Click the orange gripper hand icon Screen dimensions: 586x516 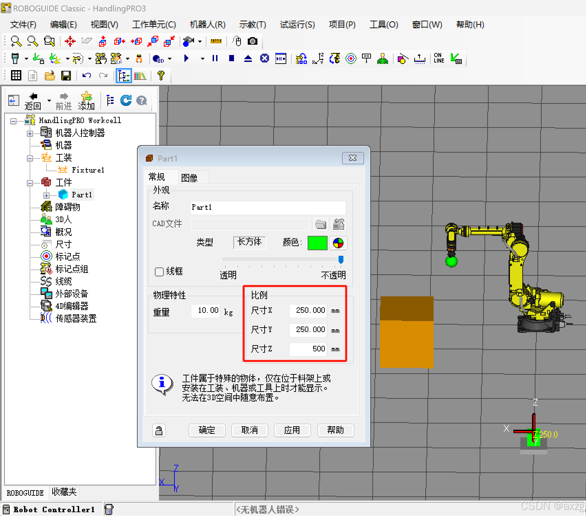[139, 58]
